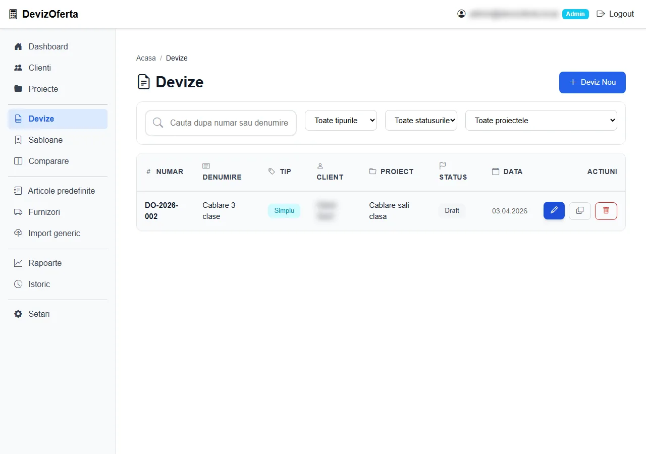Delete deviz DO-2026-002 with trash icon
This screenshot has height=454, width=646.
pyautogui.click(x=606, y=211)
